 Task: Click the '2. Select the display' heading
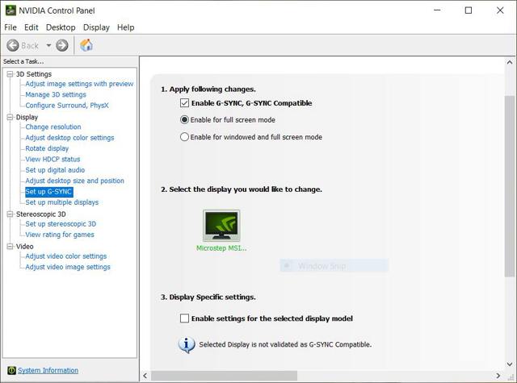(242, 189)
